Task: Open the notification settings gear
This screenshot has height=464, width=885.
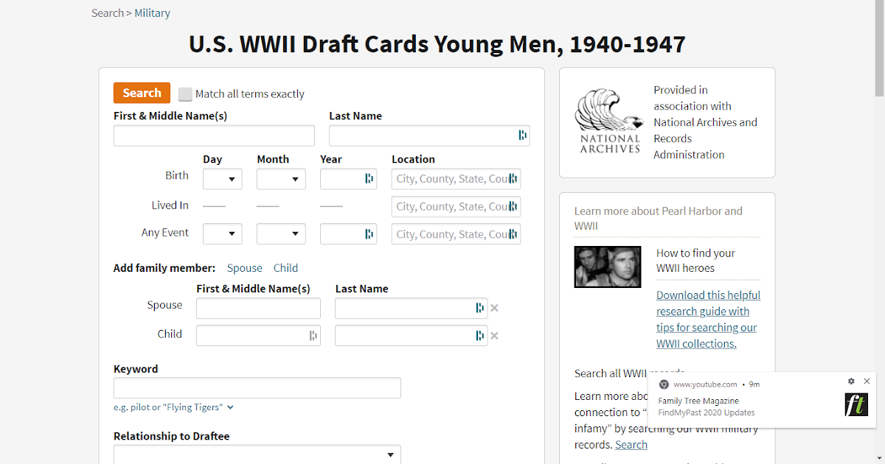Action: point(852,382)
